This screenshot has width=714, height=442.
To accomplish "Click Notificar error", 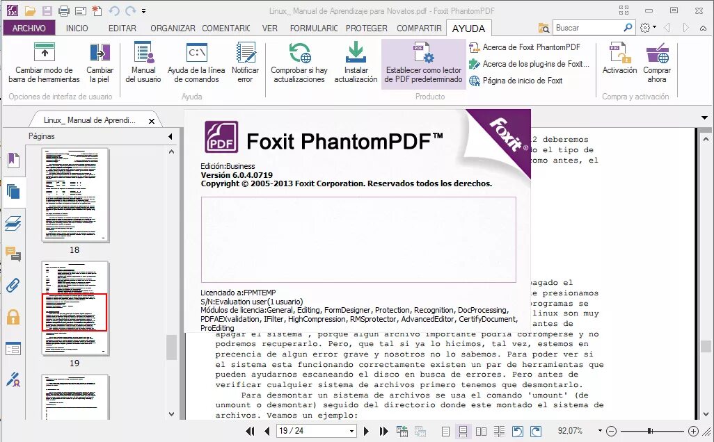I will click(x=245, y=63).
